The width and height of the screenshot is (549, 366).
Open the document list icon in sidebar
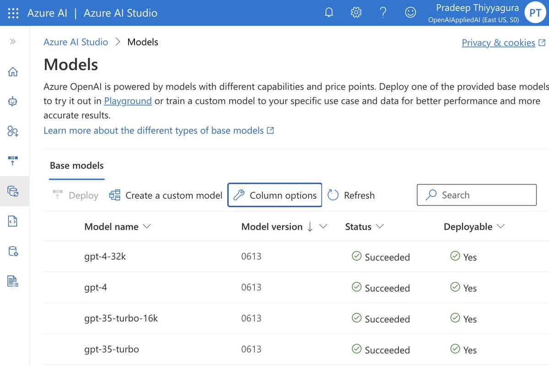[x=13, y=281]
